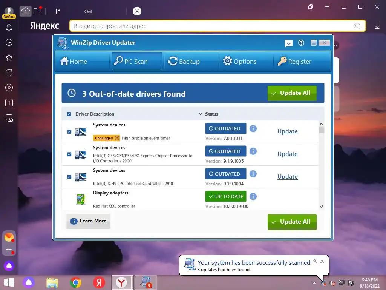The height and width of the screenshot is (290, 386).
Task: Open the video play icon in sidebar
Action: pyautogui.click(x=9, y=88)
